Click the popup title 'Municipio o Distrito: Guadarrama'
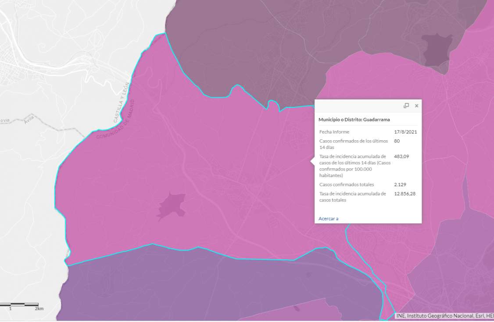The height and width of the screenshot is (322, 494). pyautogui.click(x=354, y=120)
